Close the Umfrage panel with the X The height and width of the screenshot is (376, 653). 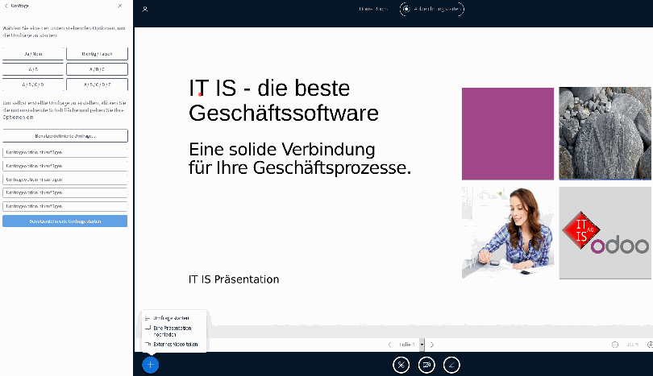(120, 6)
